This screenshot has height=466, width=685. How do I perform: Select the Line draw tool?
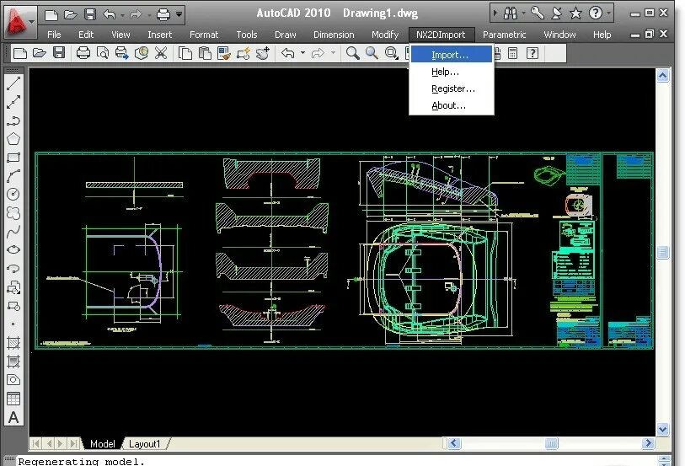click(13, 83)
